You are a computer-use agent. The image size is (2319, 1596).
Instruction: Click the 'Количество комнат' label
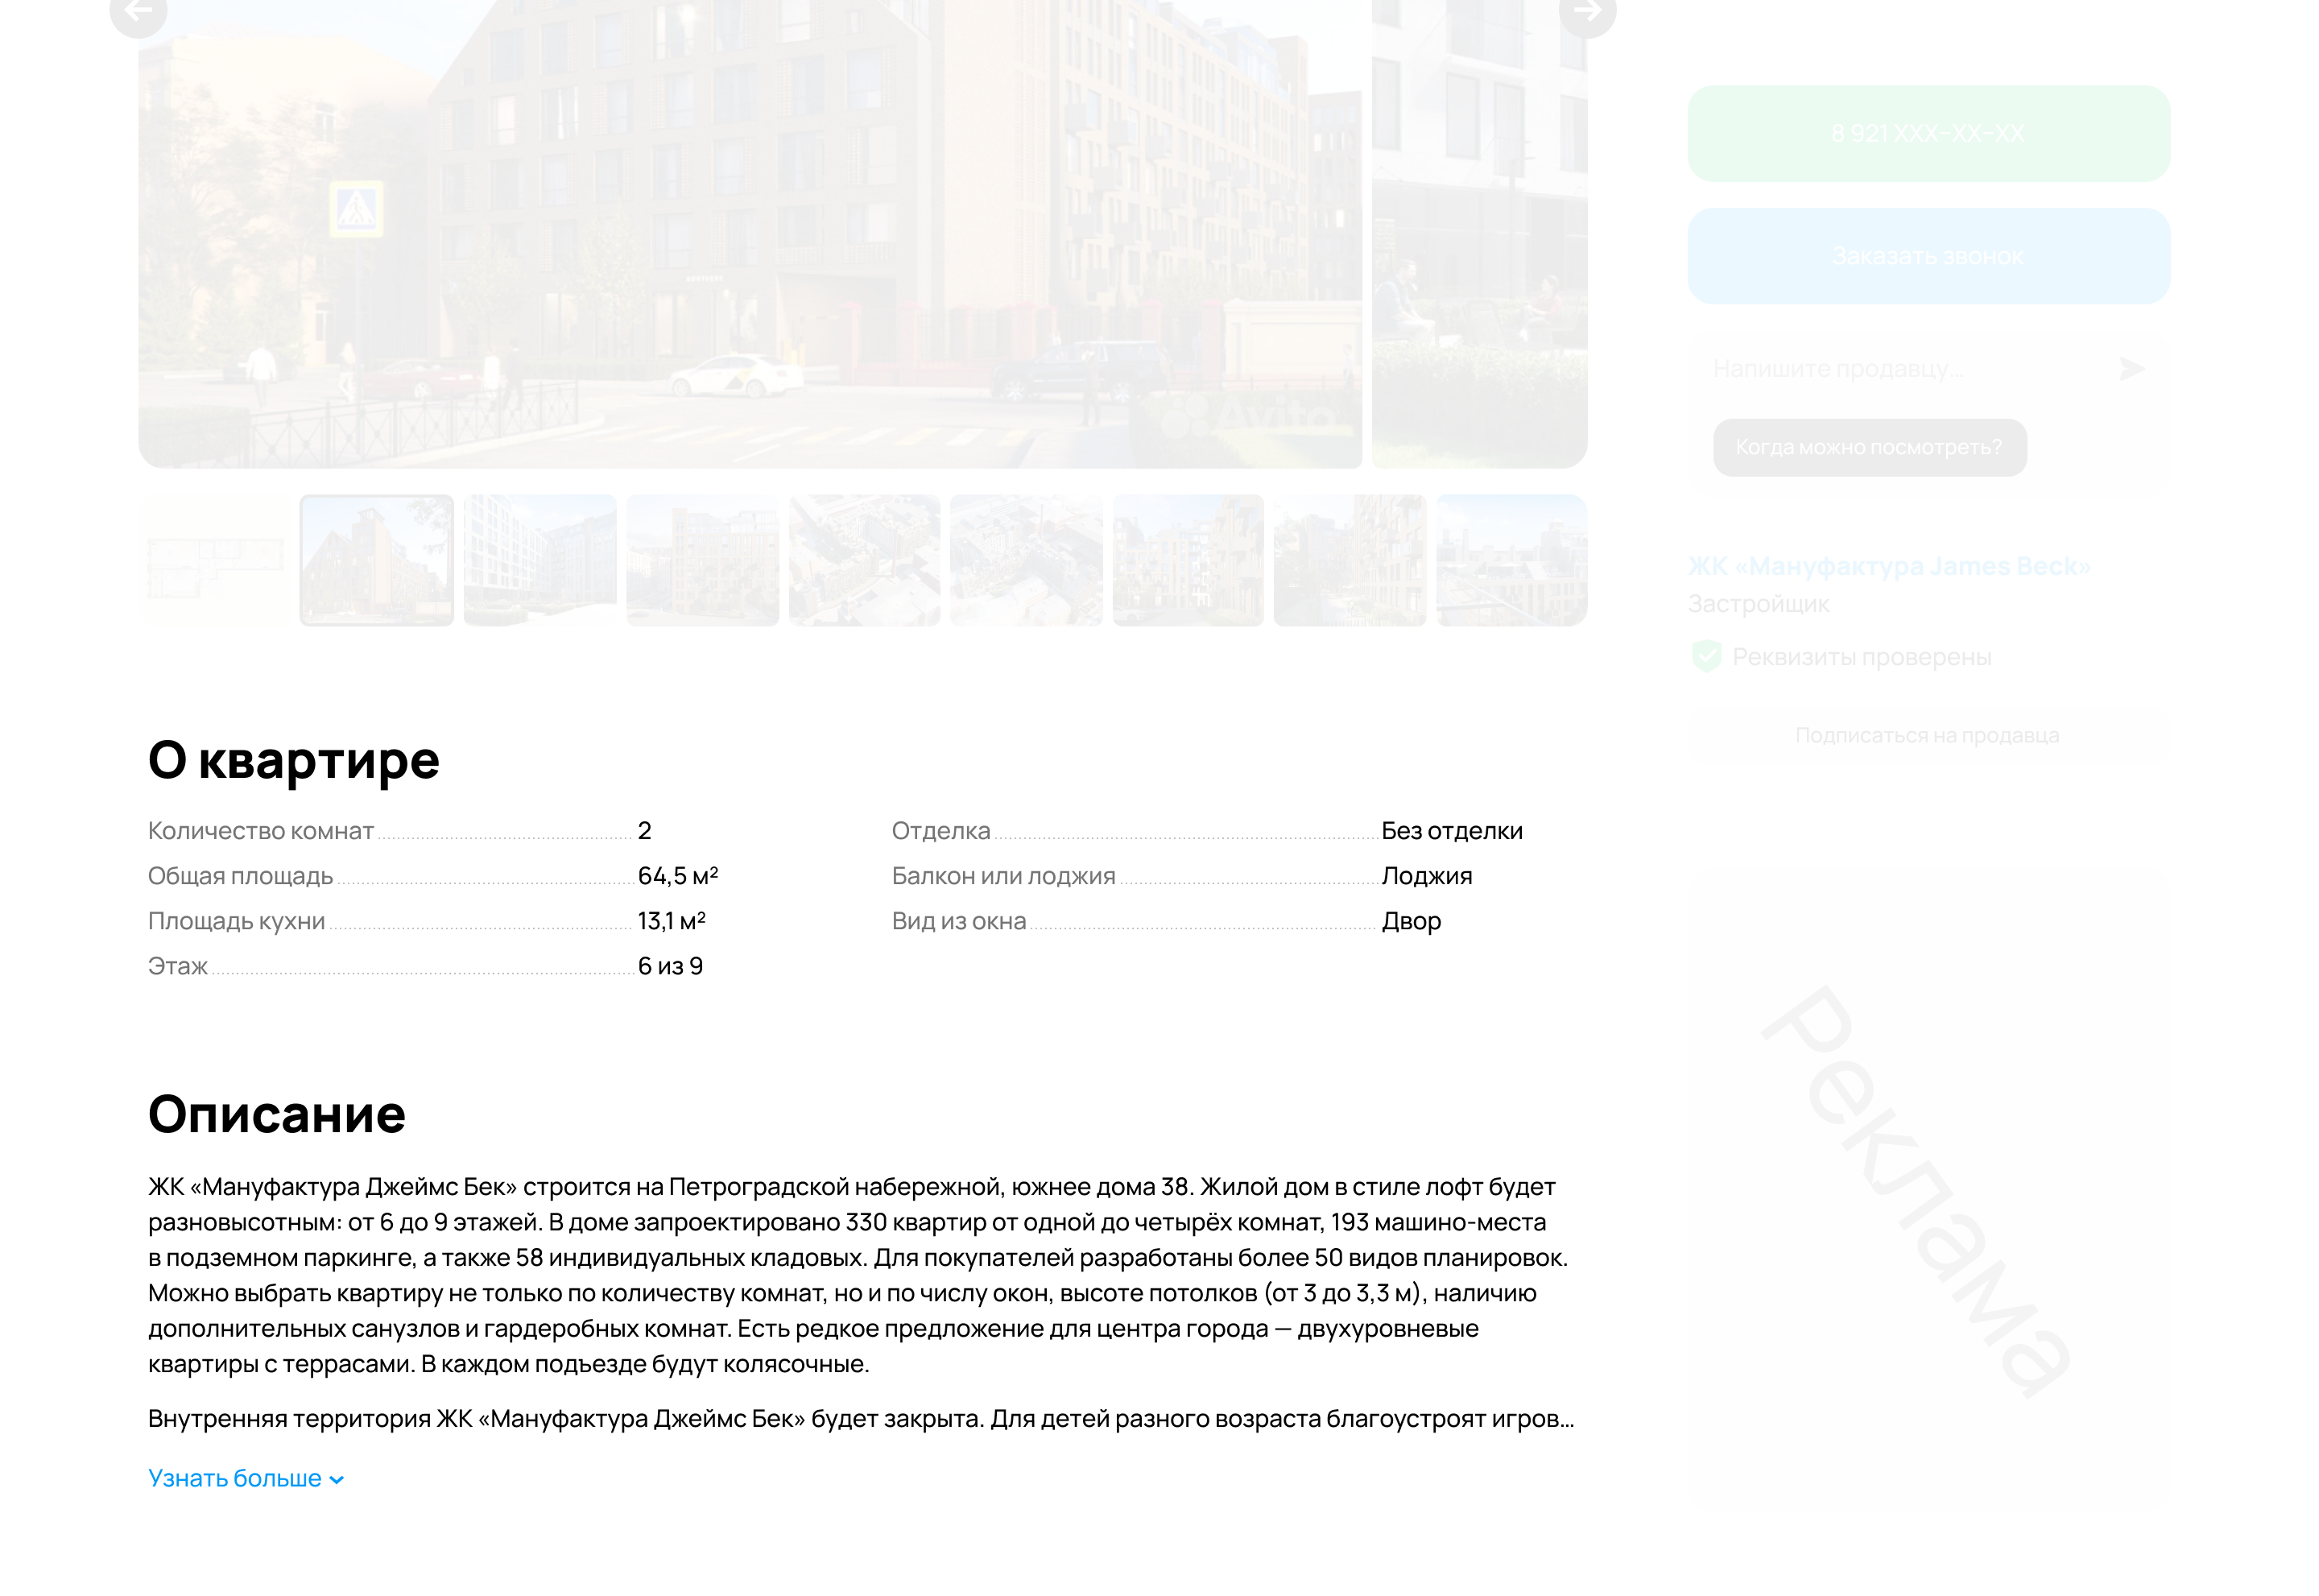[x=261, y=831]
